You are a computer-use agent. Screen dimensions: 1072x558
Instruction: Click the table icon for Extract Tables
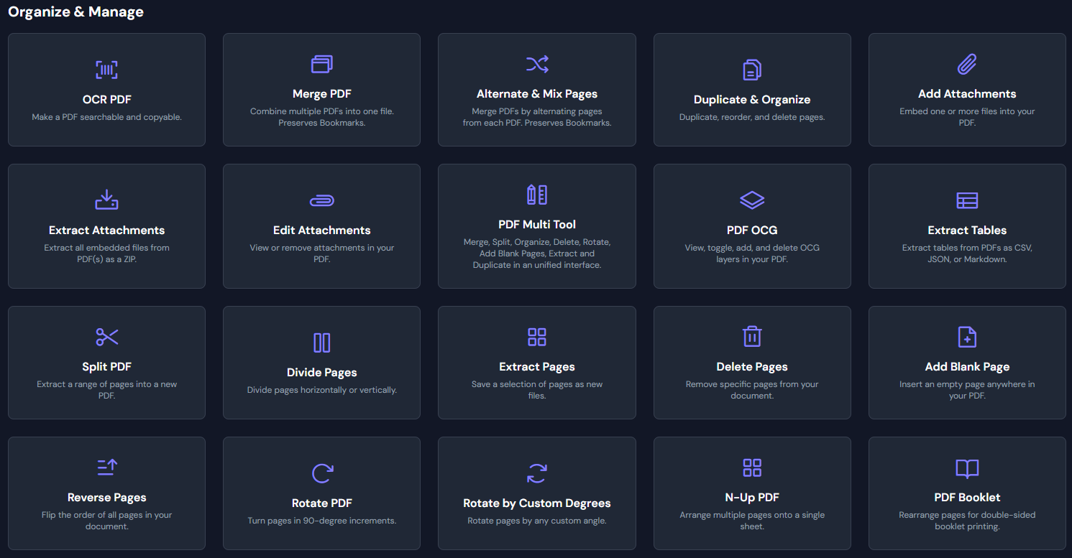pos(967,200)
